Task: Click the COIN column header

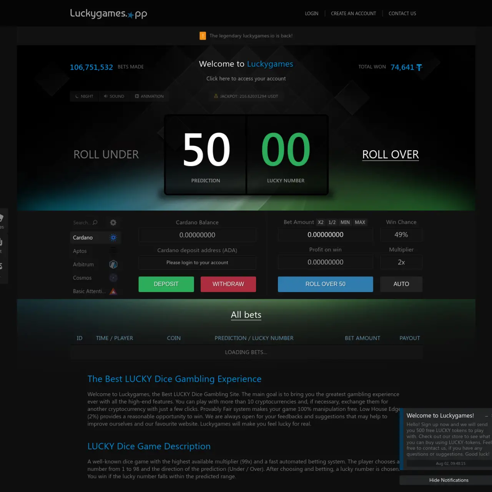Action: (174, 338)
